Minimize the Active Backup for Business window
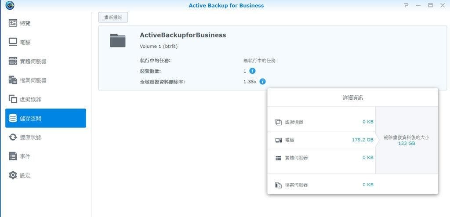This screenshot has width=450, height=217. [418, 5]
